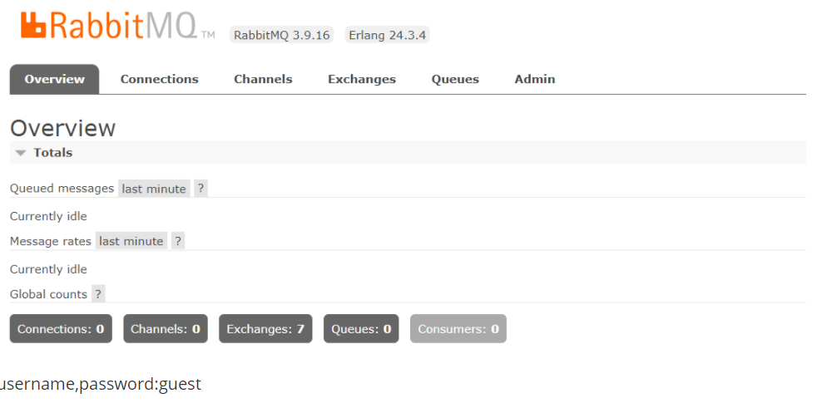Click the Global counts label

[x=48, y=294]
